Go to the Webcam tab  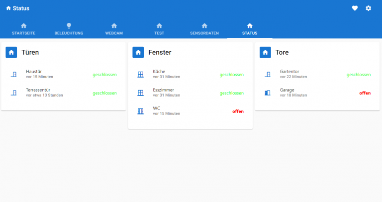tap(114, 29)
